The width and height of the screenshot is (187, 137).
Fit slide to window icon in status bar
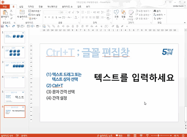[x=183, y=135]
